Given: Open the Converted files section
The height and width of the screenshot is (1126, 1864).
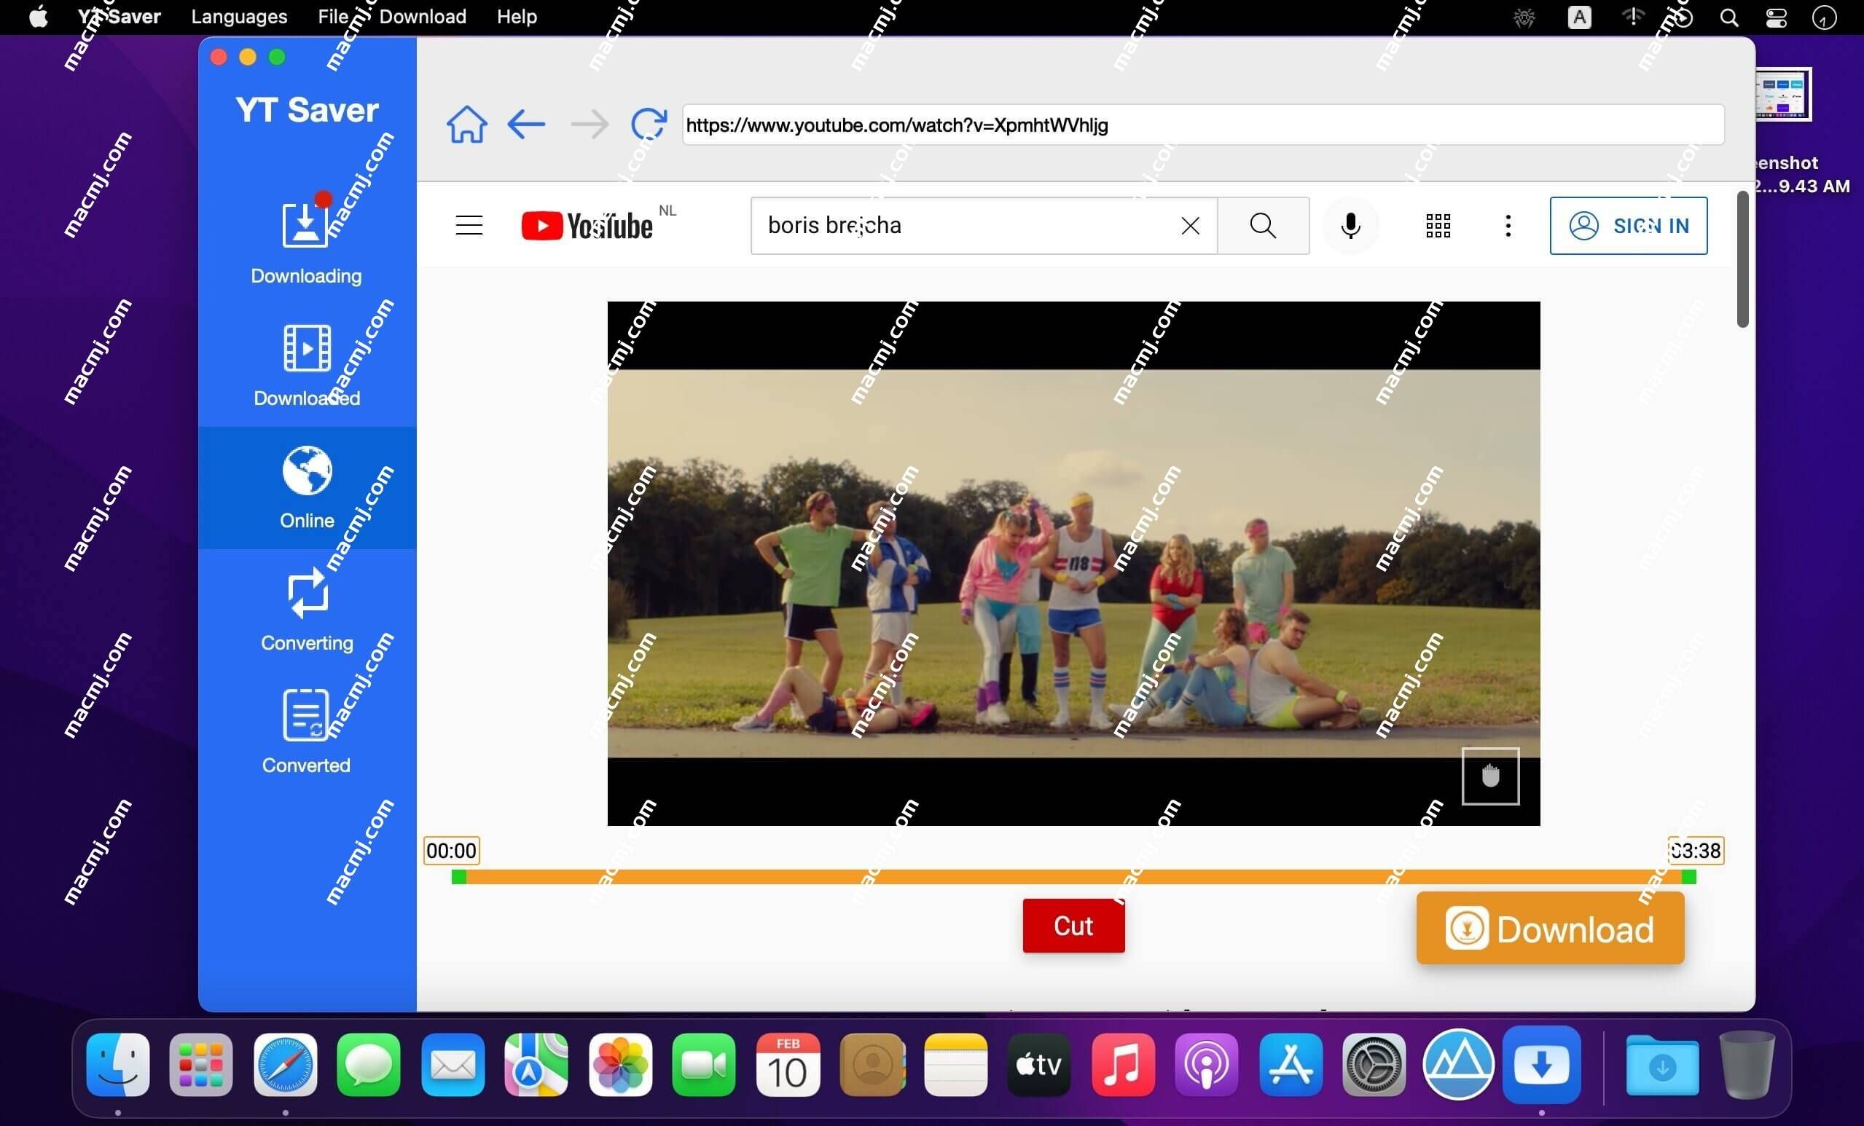Looking at the screenshot, I should tap(306, 732).
